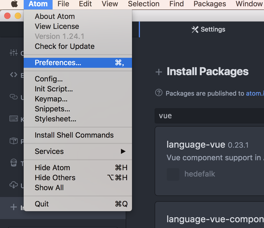Quit Atom from the menu

[42, 204]
